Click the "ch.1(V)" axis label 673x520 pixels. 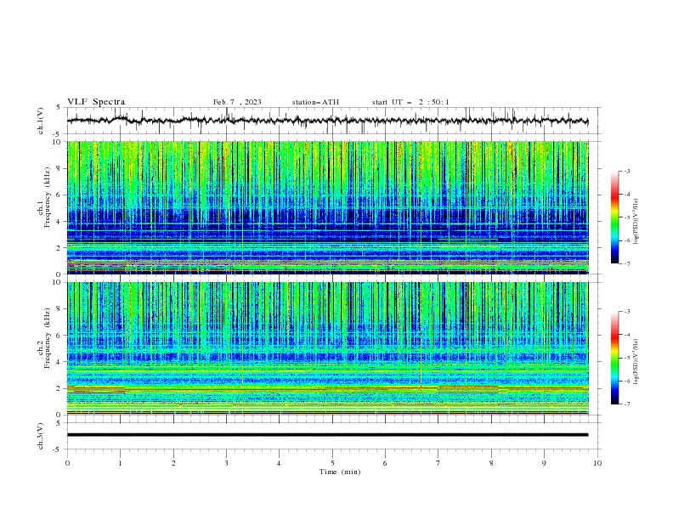coord(41,121)
